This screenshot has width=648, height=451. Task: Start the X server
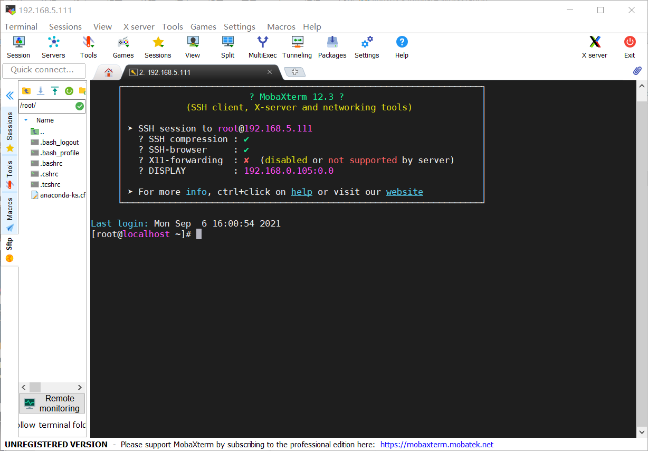coord(594,46)
